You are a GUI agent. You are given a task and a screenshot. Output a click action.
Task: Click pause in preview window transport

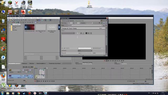(x=113, y=61)
